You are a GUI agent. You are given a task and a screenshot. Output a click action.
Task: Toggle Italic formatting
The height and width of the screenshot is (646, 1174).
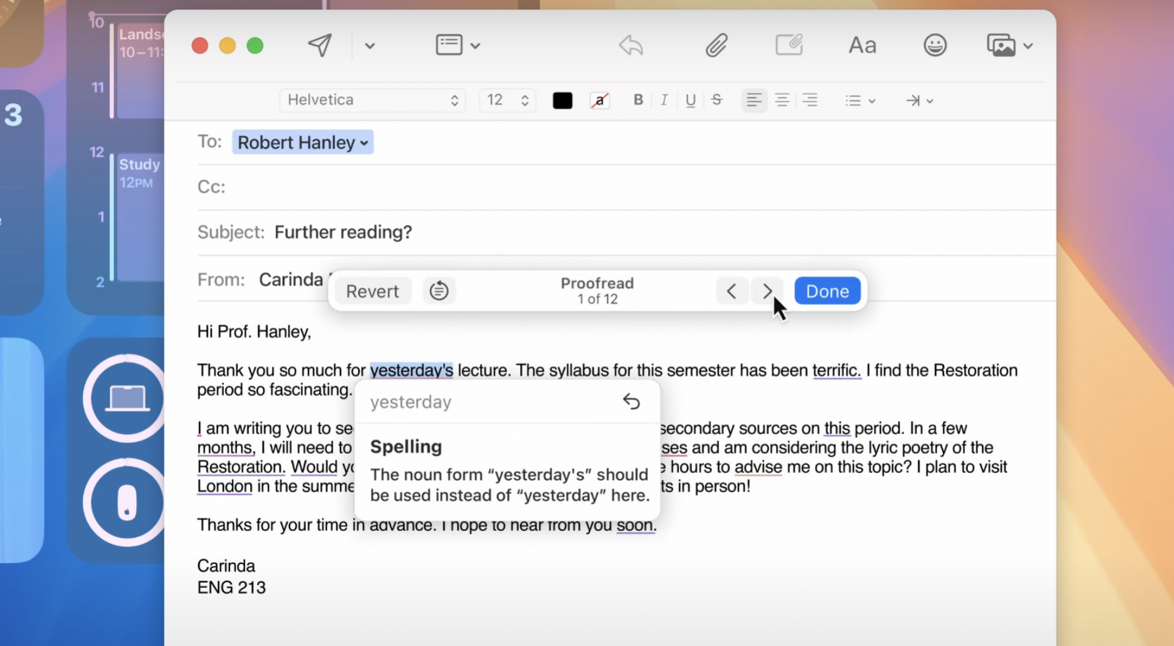(664, 100)
